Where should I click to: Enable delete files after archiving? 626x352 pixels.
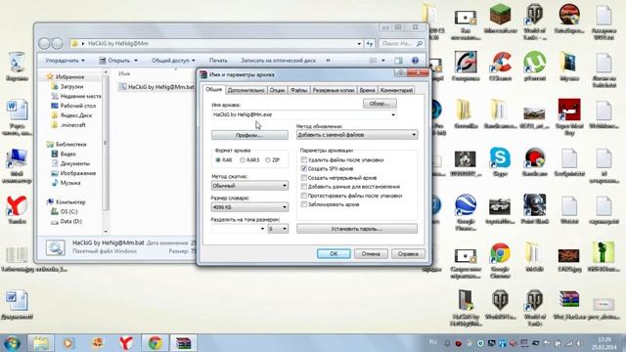point(304,159)
